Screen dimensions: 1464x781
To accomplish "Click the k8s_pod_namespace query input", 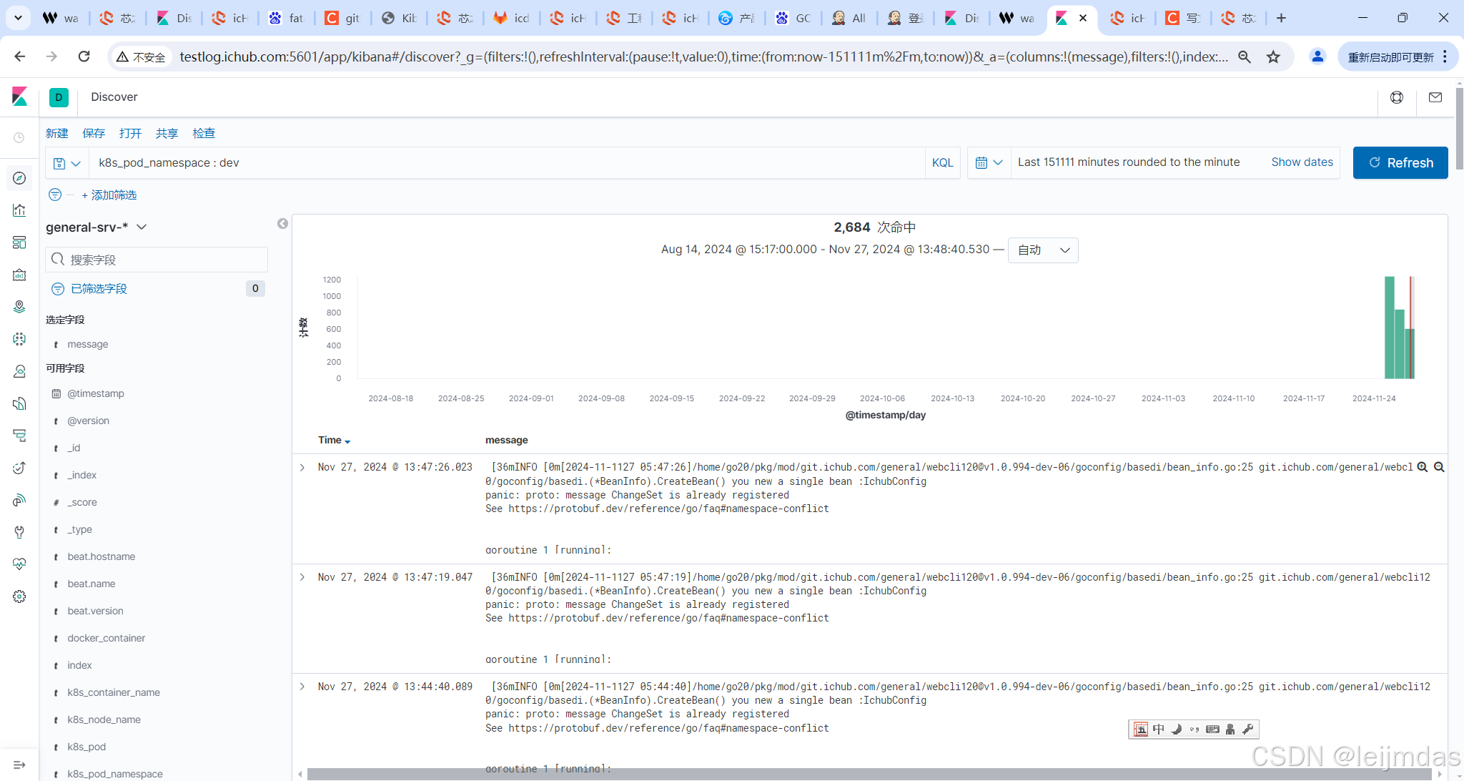I will 507,163.
